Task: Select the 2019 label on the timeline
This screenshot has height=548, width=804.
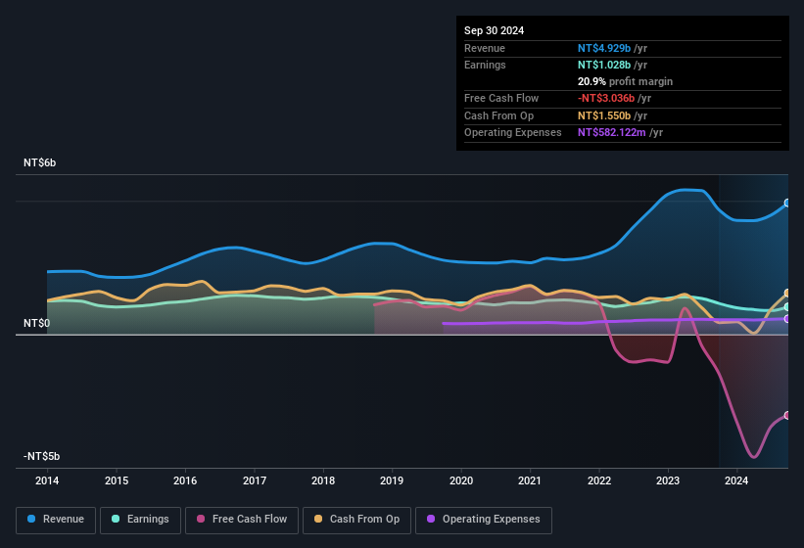Action: pyautogui.click(x=392, y=480)
